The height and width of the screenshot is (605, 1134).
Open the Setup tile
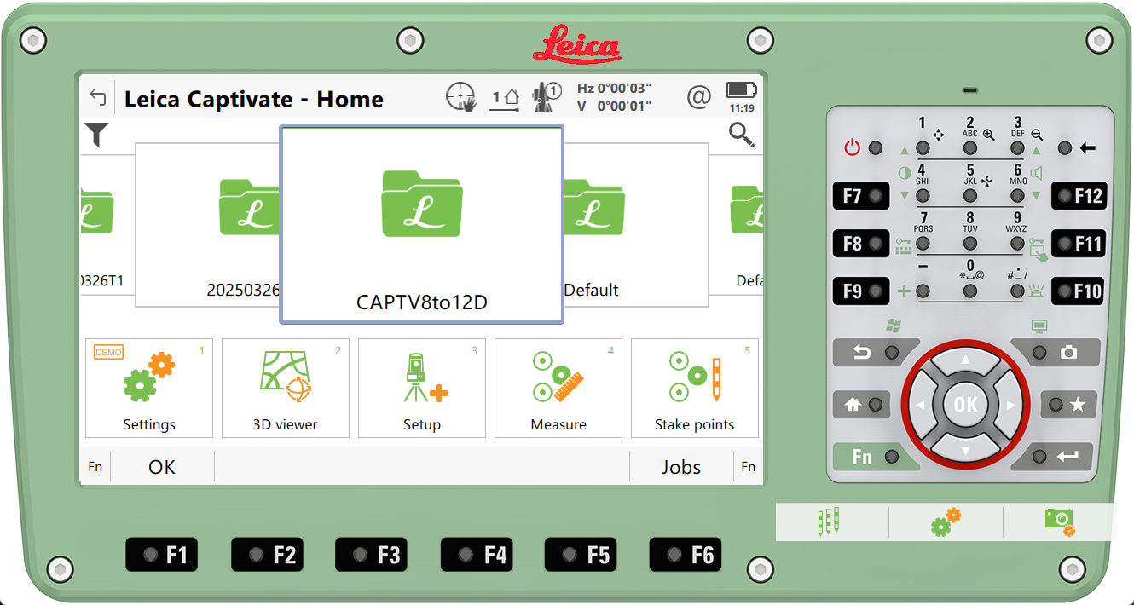pyautogui.click(x=422, y=388)
